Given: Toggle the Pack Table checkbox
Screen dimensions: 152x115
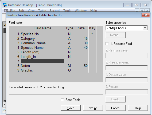Looking at the screenshot, I should 62,100.
